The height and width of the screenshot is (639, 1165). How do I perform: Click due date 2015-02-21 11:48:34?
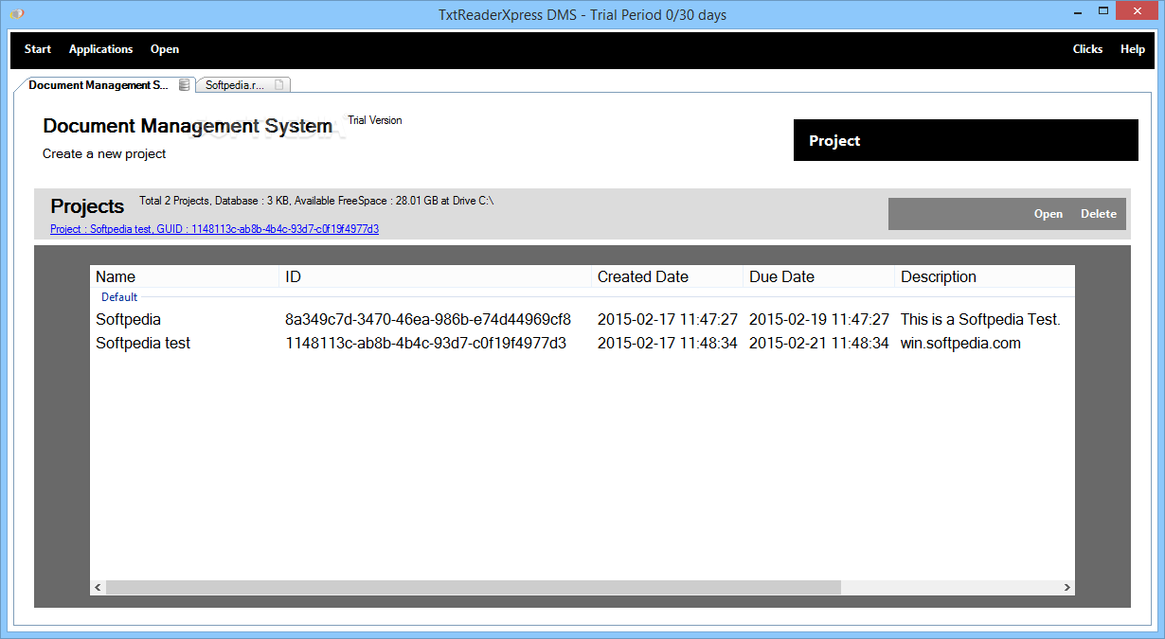tap(818, 344)
